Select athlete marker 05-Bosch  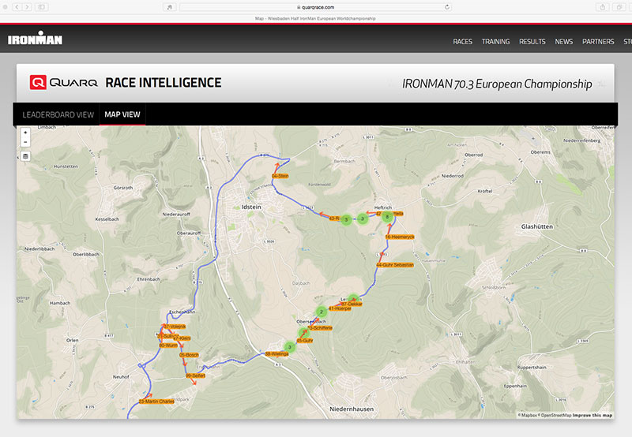[189, 355]
